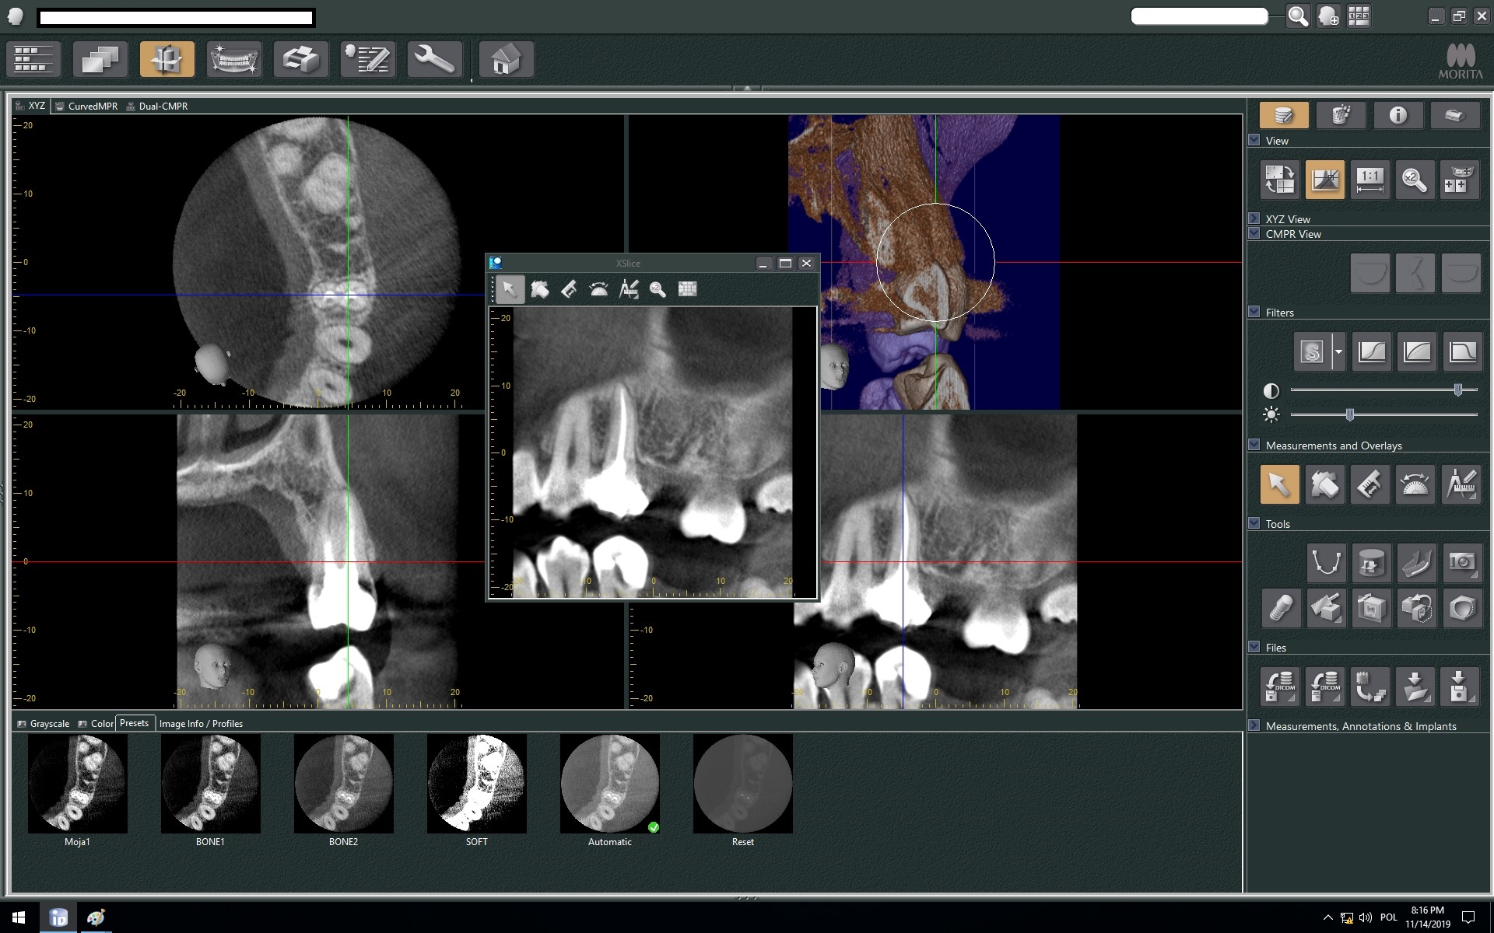Open the Color tab
Viewport: 1494px width, 933px height.
96,724
